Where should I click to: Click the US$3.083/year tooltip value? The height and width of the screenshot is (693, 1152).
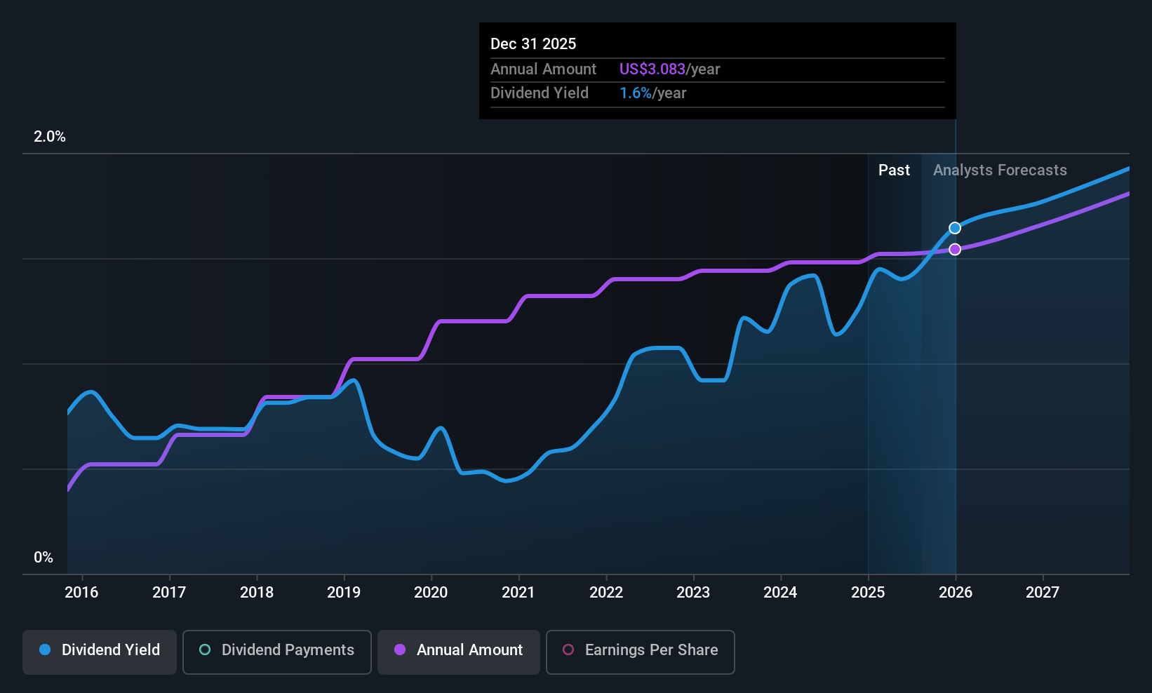coord(669,69)
